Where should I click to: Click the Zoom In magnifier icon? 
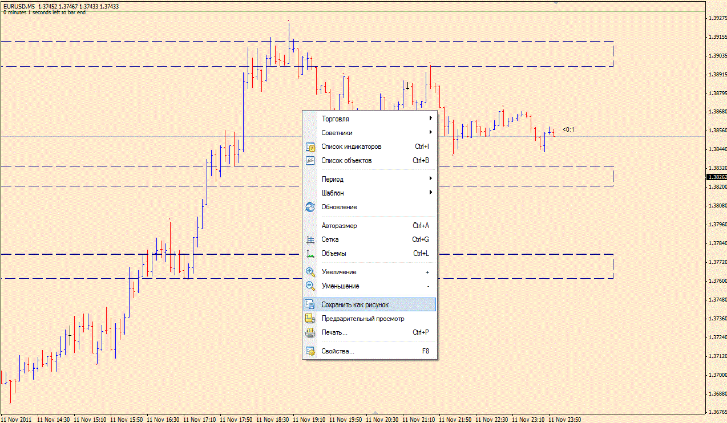point(310,272)
